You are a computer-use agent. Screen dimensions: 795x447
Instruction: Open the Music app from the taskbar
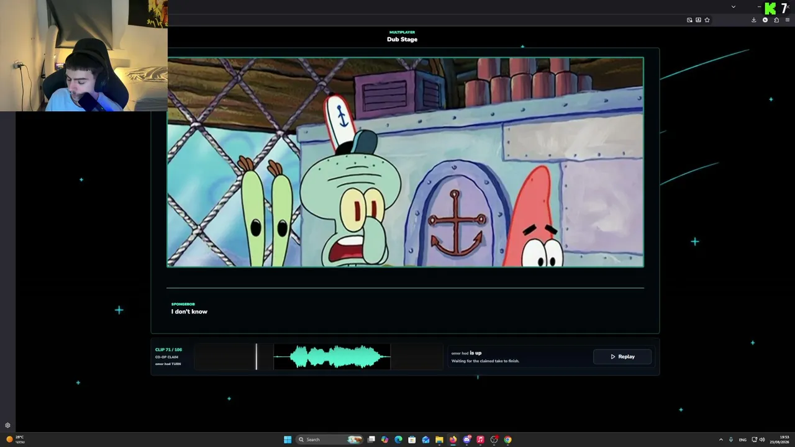coord(480,440)
